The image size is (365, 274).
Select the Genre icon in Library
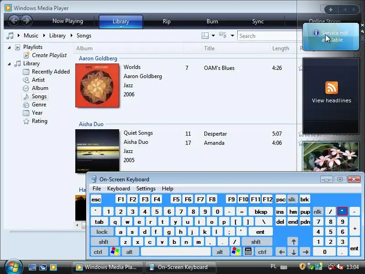[x=26, y=105]
